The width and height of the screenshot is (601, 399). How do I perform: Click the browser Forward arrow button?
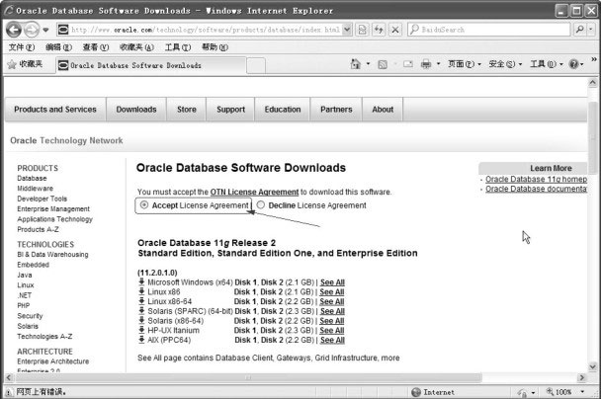pyautogui.click(x=32, y=30)
